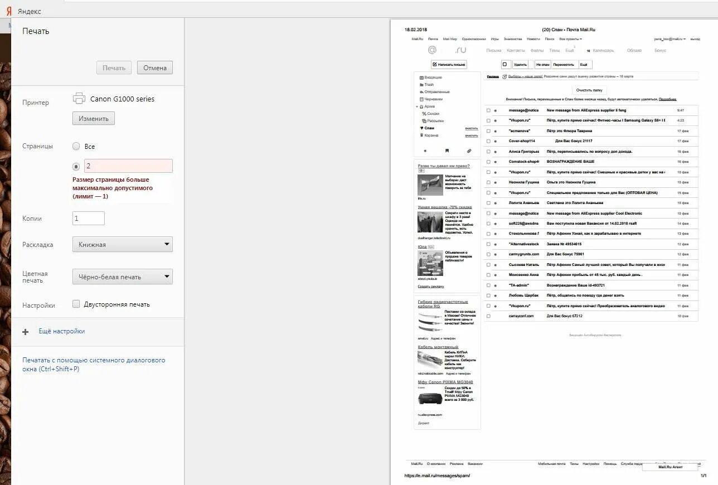Screen dimensions: 718x485
Task: Click the Yandex Я logo in title bar
Action: pyautogui.click(x=9, y=11)
